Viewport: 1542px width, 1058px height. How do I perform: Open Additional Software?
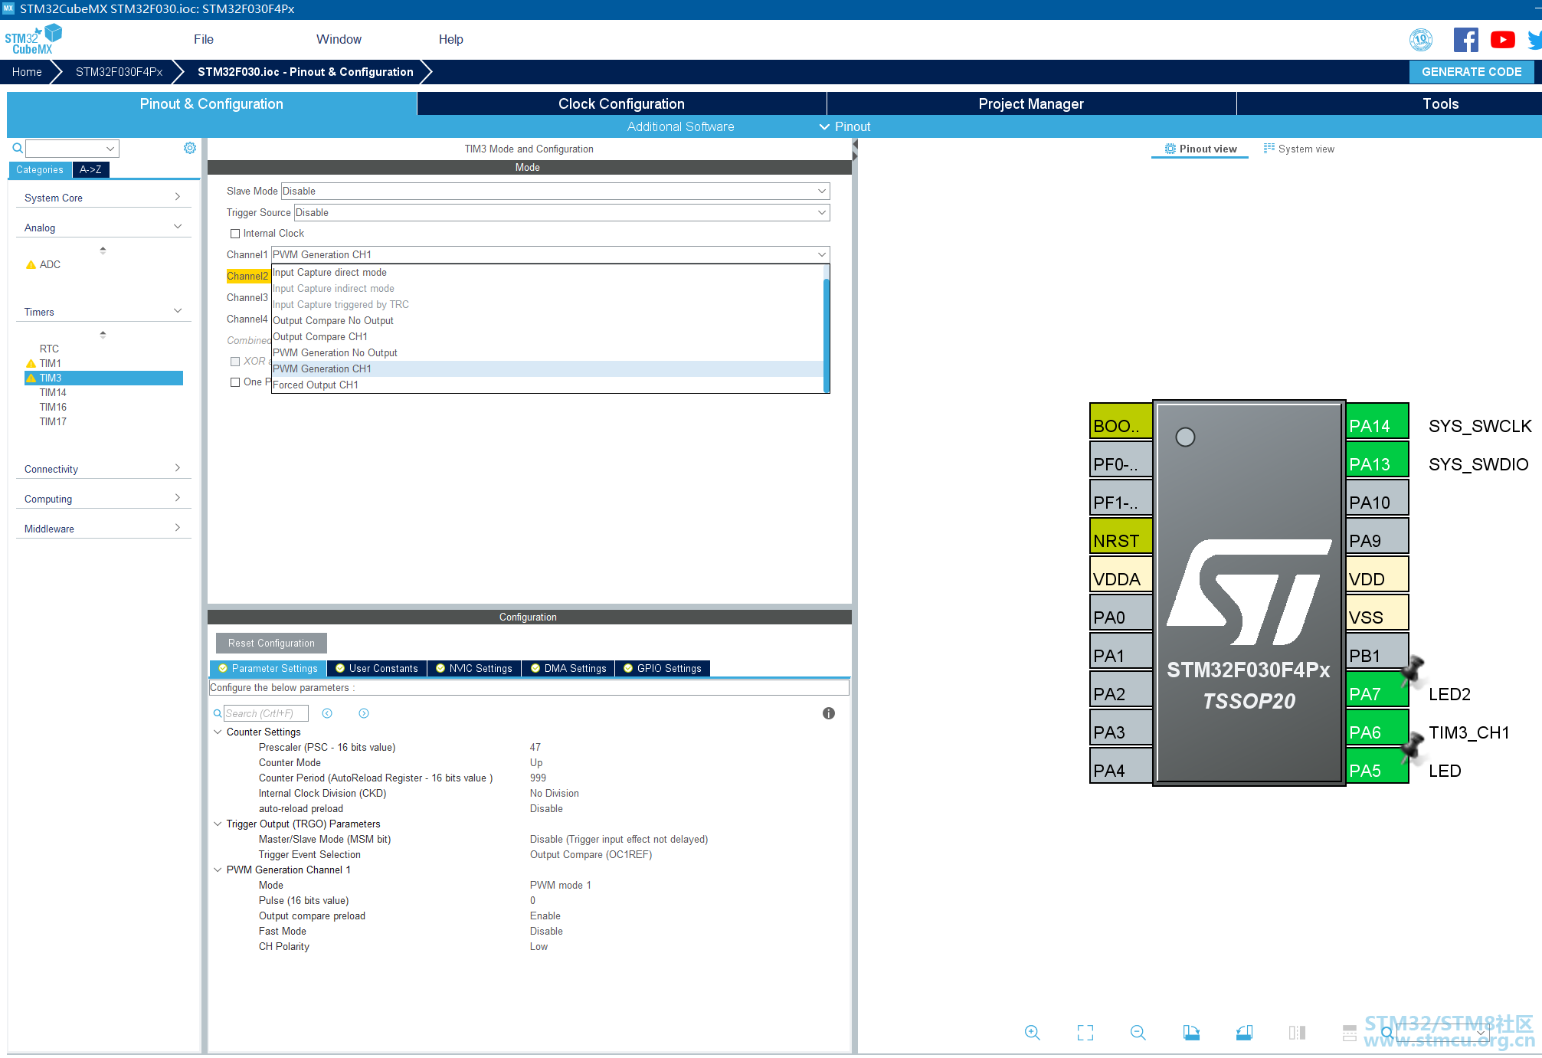pyautogui.click(x=680, y=126)
